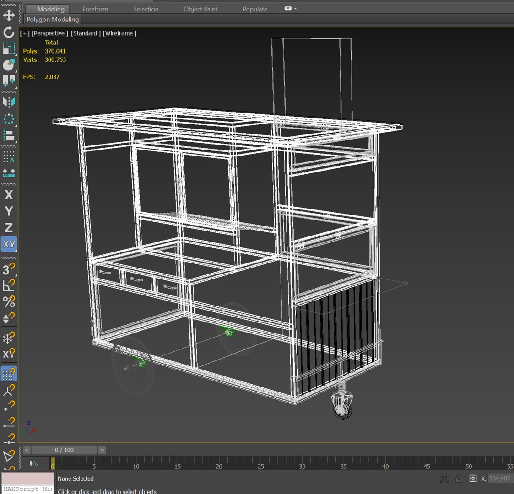Select the Rotate tool
514x494 pixels.
click(x=9, y=32)
